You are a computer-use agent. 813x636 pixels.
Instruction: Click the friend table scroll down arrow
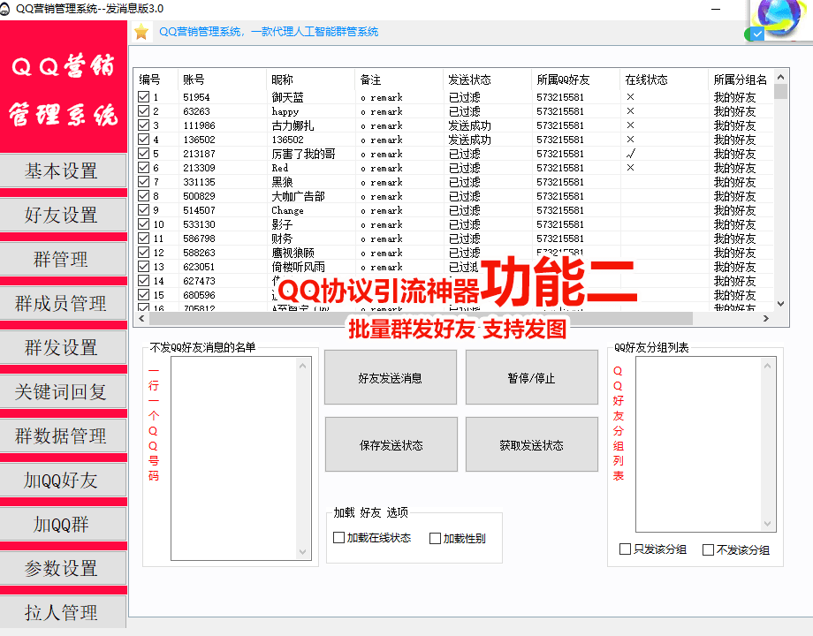coord(781,304)
